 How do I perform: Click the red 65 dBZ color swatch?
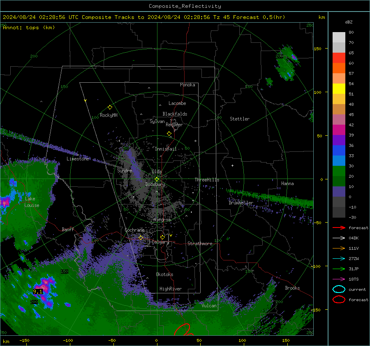point(339,58)
